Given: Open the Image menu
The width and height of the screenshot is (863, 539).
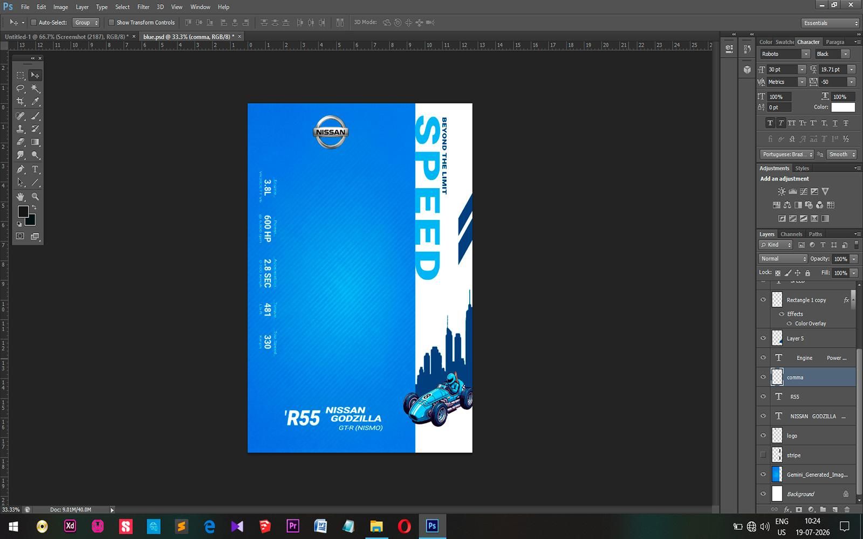Looking at the screenshot, I should pyautogui.click(x=60, y=7).
